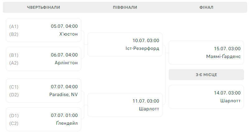Click the 05.07. 04:00 match date
The height and width of the screenshot is (135, 249).
click(x=64, y=26)
